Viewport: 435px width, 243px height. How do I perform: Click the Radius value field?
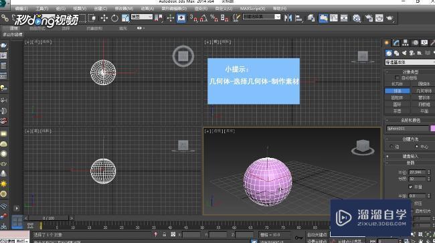(x=417, y=172)
